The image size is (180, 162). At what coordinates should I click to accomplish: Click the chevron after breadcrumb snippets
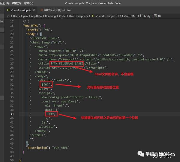(x=90, y=16)
